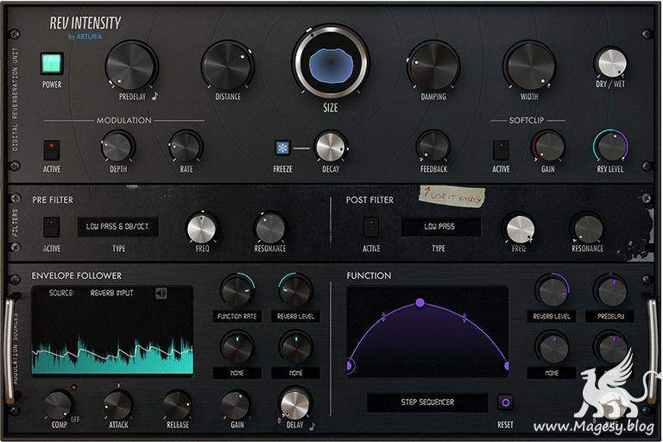663x442 pixels.
Task: Click the Rev Level knob
Action: [610, 147]
